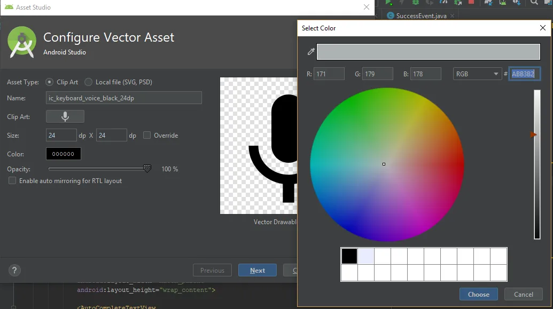Screen dimensions: 553x309
Task: Stop the process with the red square icon
Action: click(x=471, y=2)
